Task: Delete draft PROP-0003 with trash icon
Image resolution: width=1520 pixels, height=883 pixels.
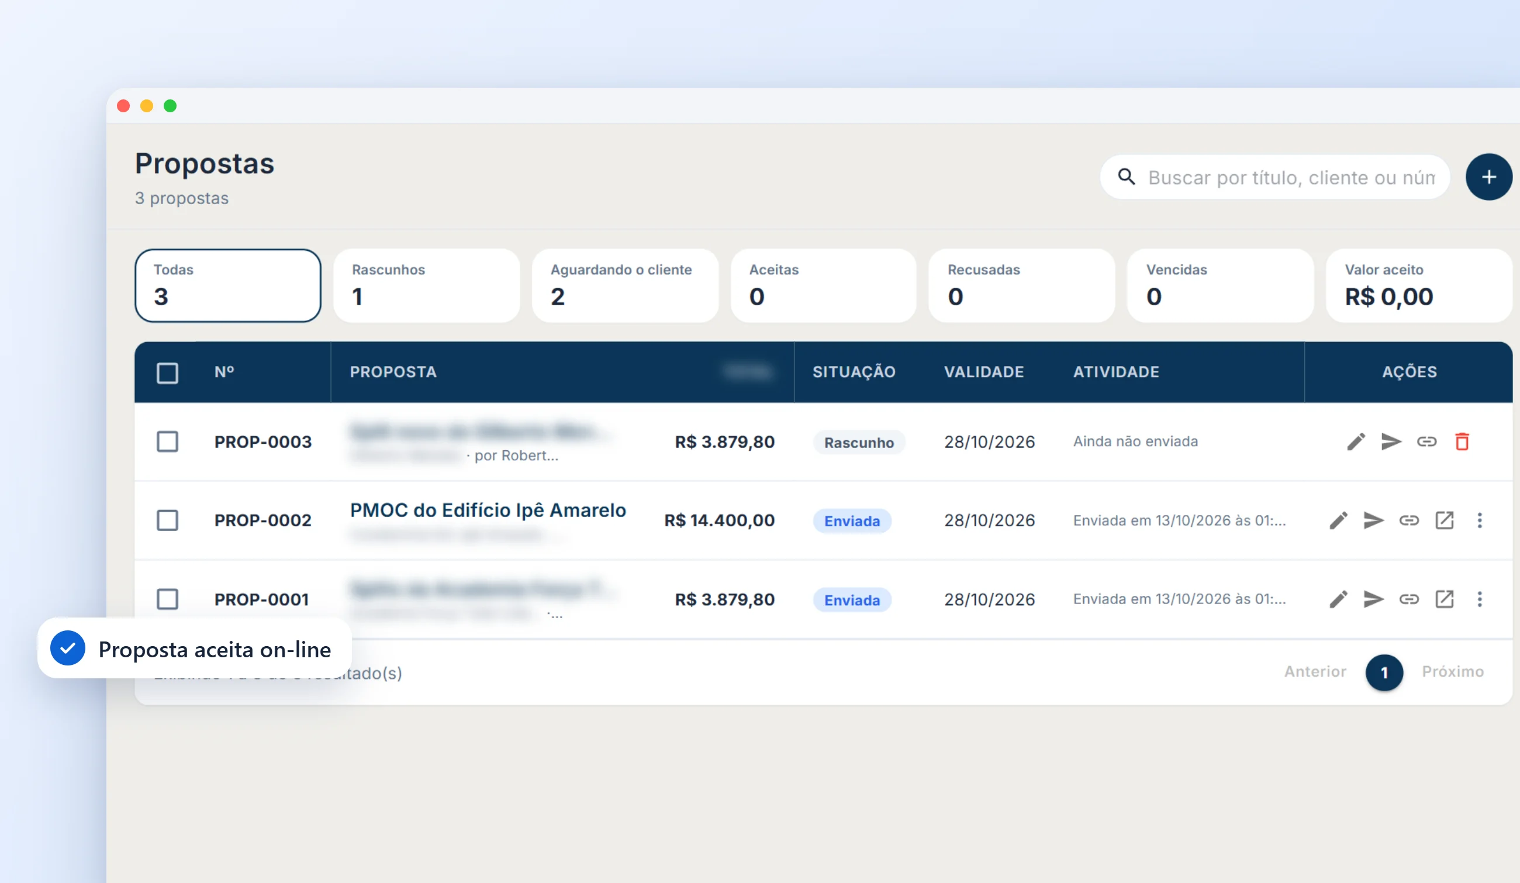Action: (1462, 442)
